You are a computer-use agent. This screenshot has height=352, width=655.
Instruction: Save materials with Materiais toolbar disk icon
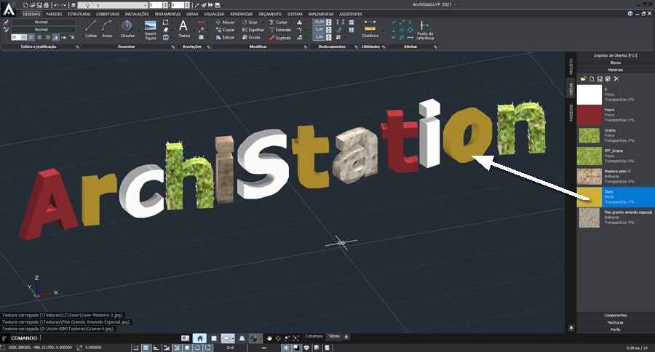[x=600, y=79]
